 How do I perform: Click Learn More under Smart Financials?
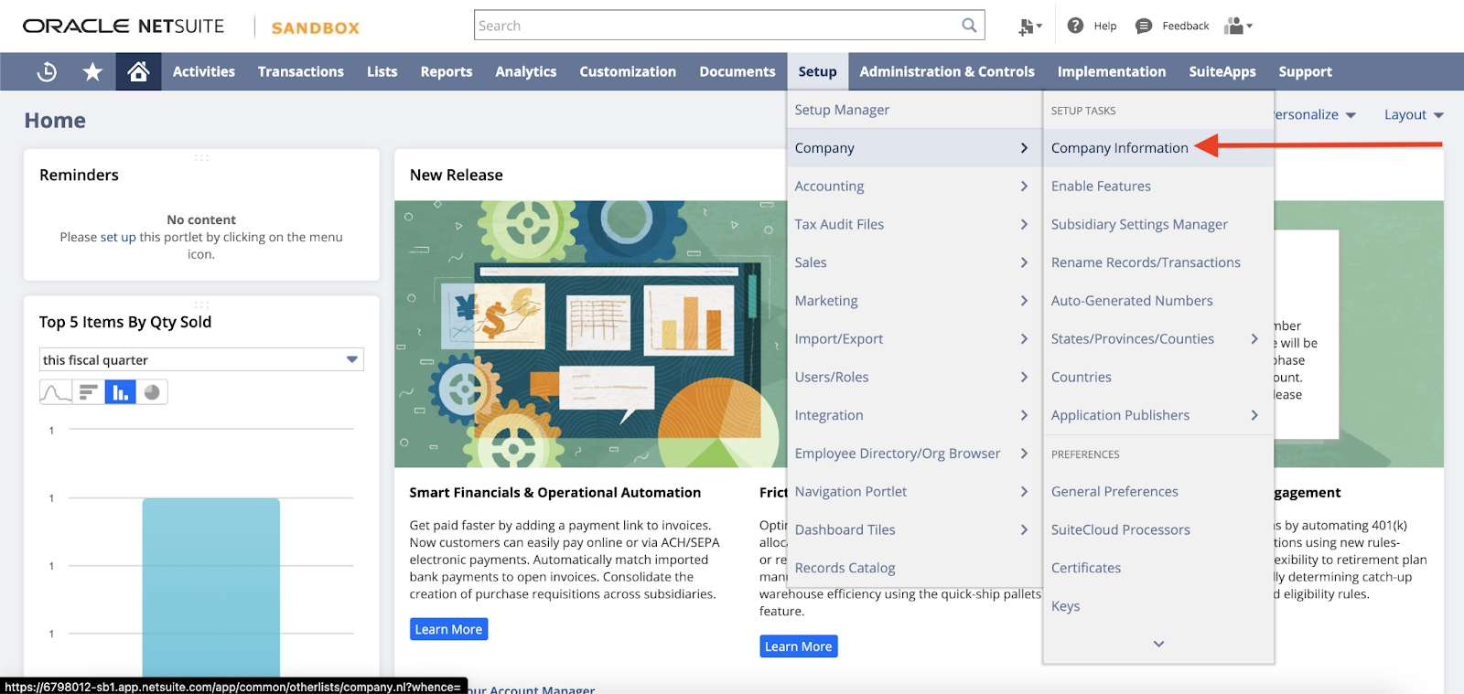pyautogui.click(x=448, y=629)
